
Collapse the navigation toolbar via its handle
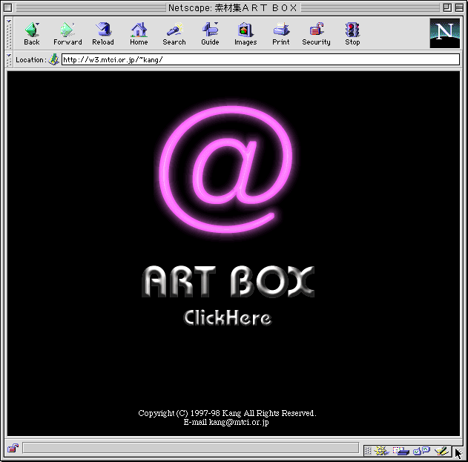[9, 33]
